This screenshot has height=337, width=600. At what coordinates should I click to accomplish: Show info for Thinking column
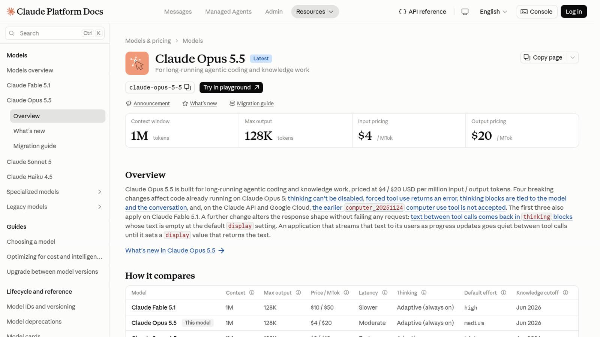coord(423,293)
